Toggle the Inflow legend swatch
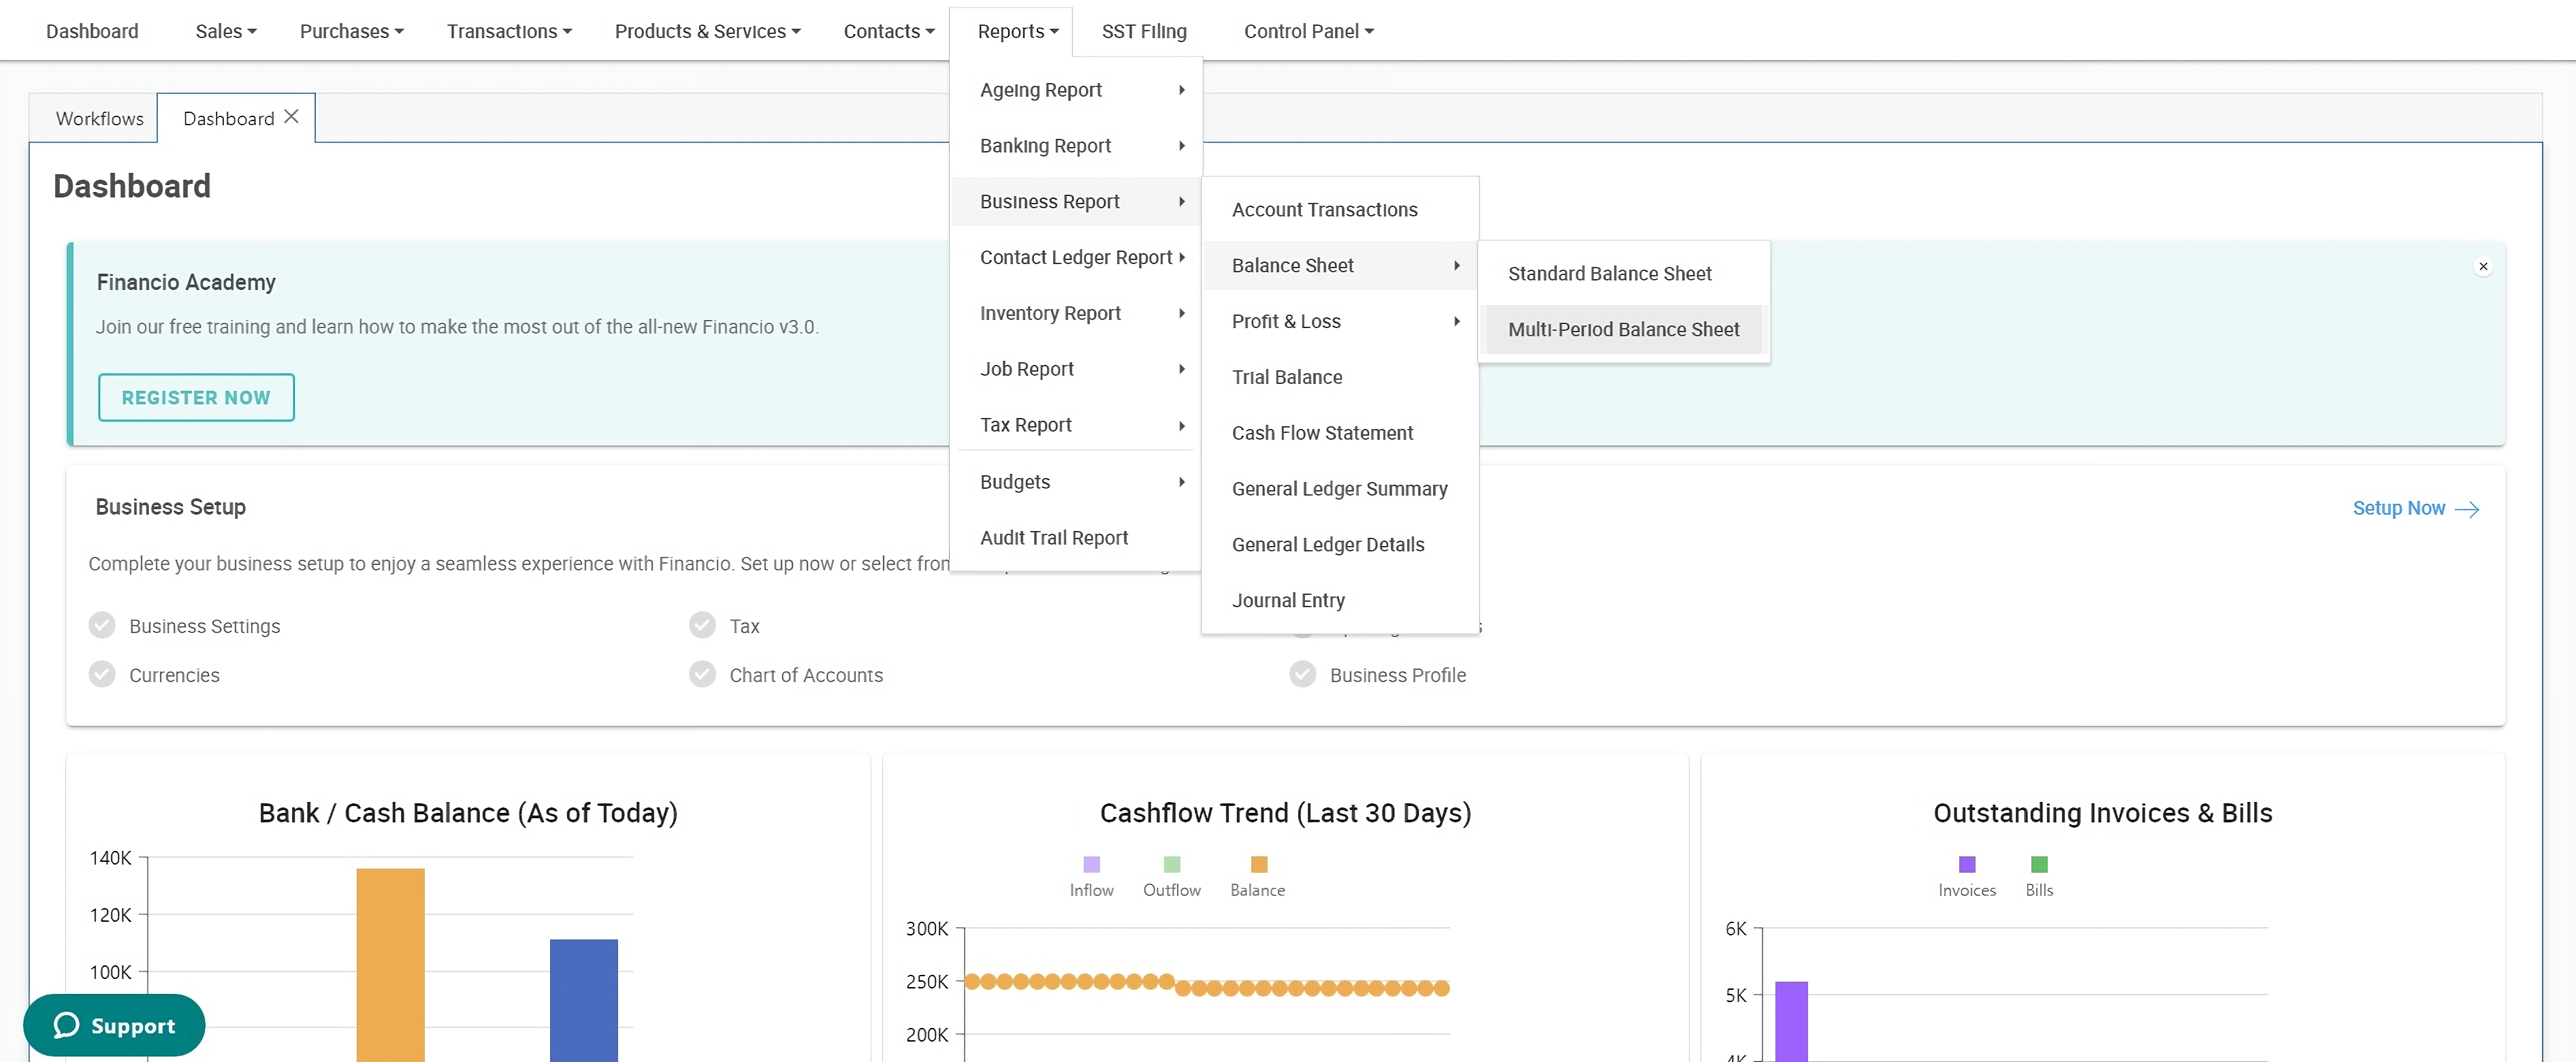 point(1091,864)
